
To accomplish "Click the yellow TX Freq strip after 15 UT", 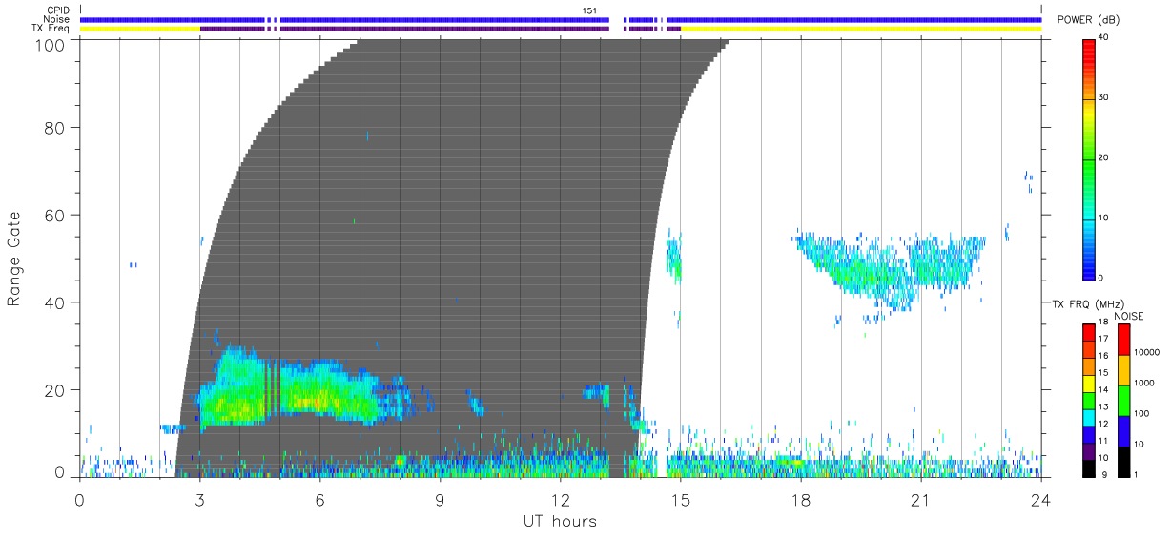I will click(860, 29).
